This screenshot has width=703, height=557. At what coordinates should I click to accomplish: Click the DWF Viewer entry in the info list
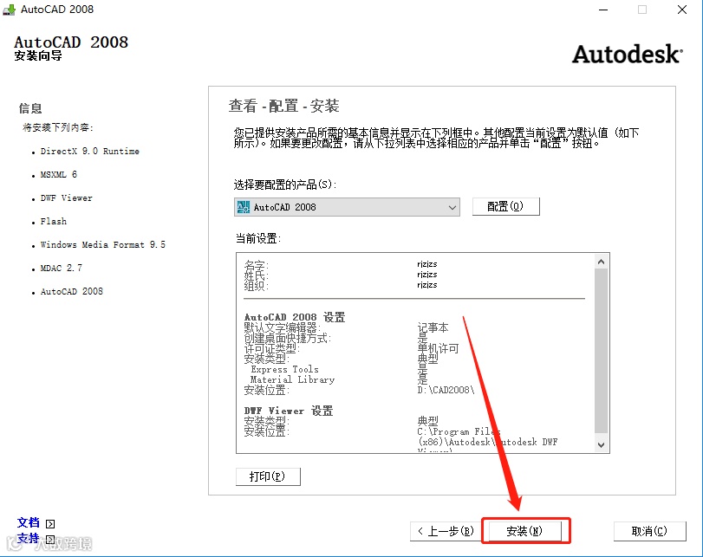(x=67, y=198)
